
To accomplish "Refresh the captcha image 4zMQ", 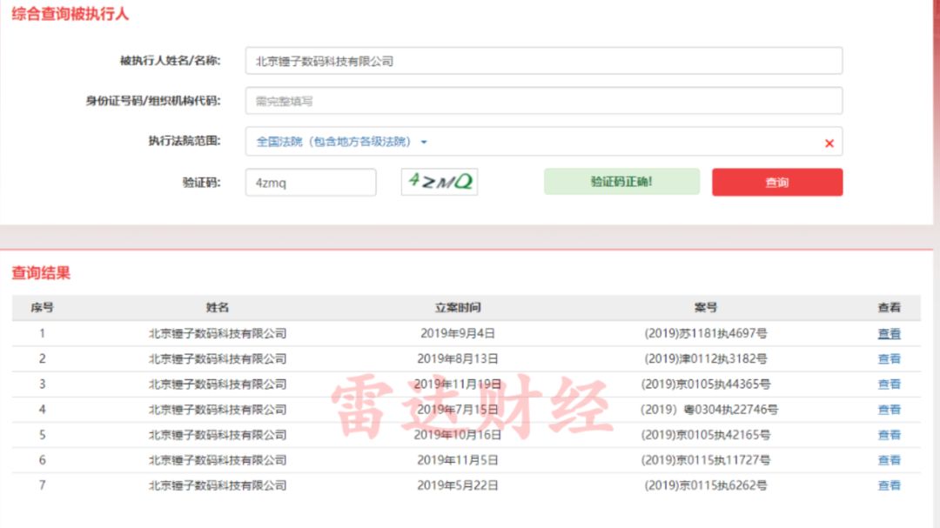I will click(x=440, y=182).
